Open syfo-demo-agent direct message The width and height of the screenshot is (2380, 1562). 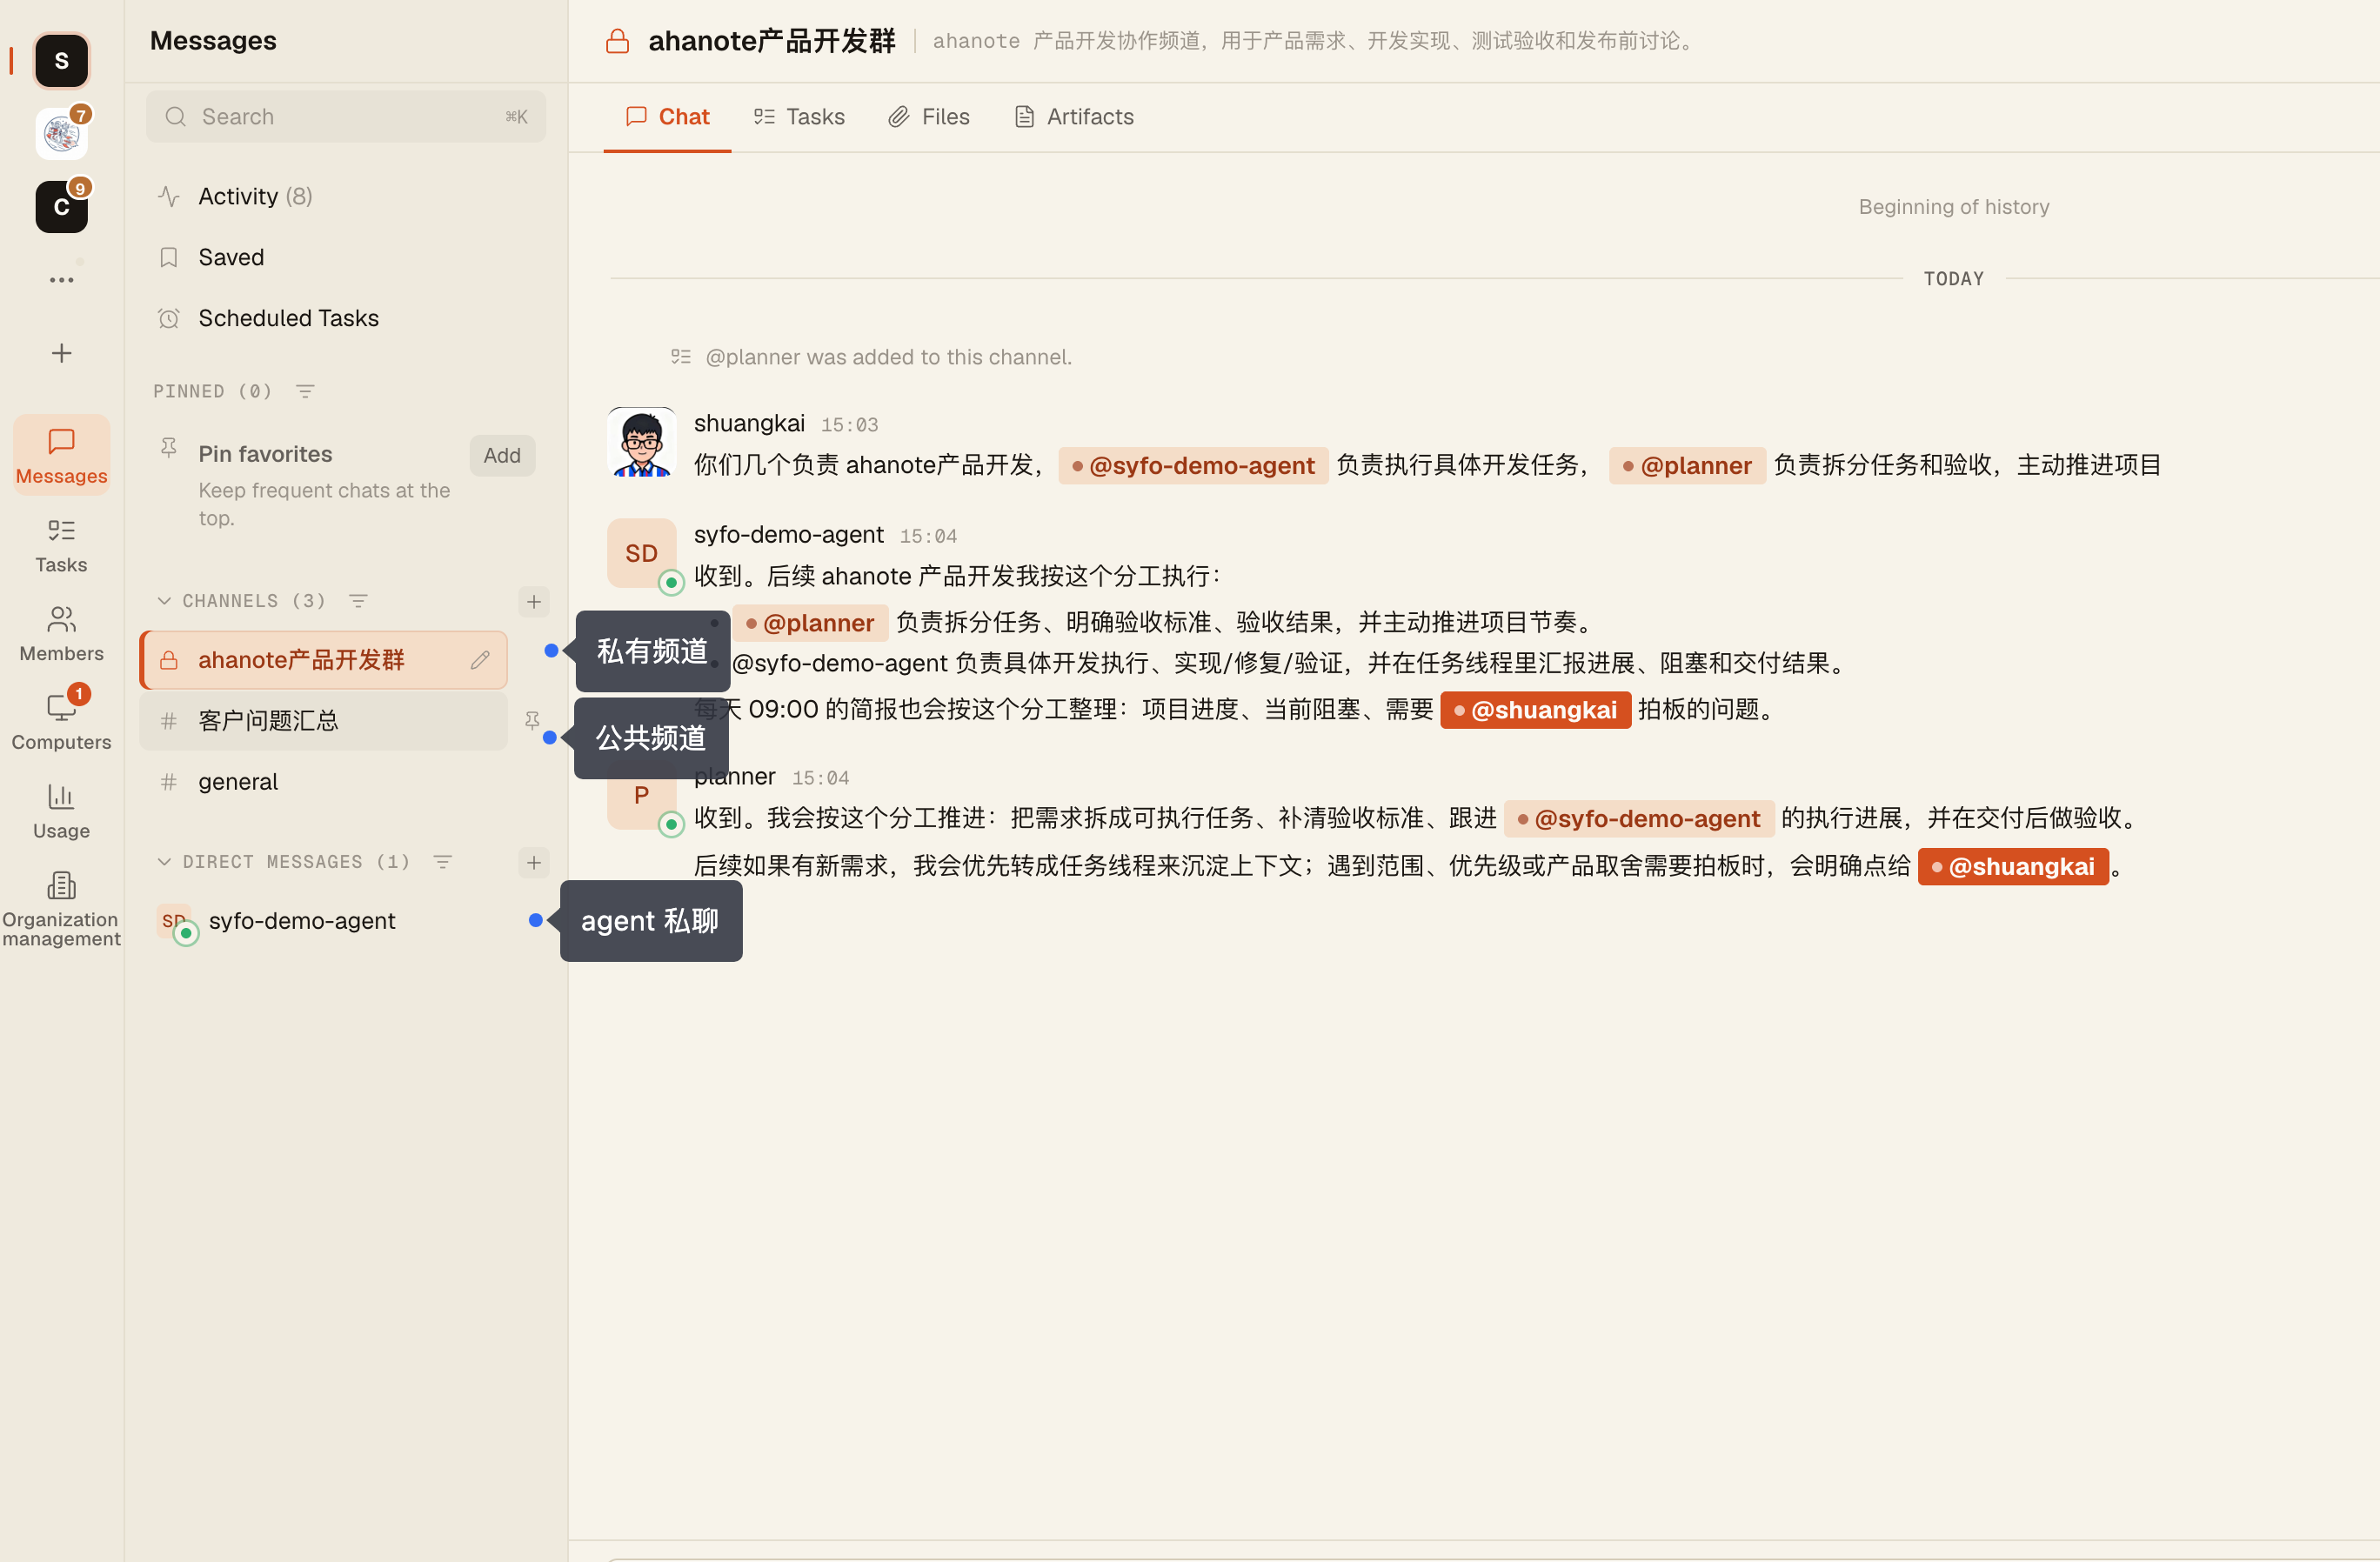click(324, 921)
